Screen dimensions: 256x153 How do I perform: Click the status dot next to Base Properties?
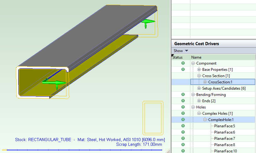coord(183,69)
